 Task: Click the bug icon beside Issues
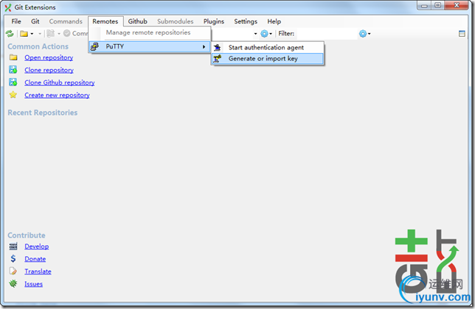pos(13,284)
